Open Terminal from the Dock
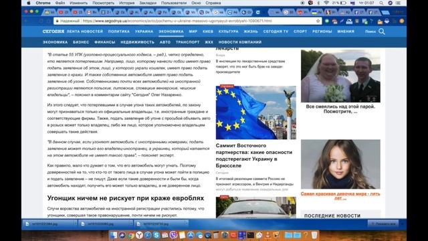The height and width of the screenshot is (241, 428). [251, 235]
